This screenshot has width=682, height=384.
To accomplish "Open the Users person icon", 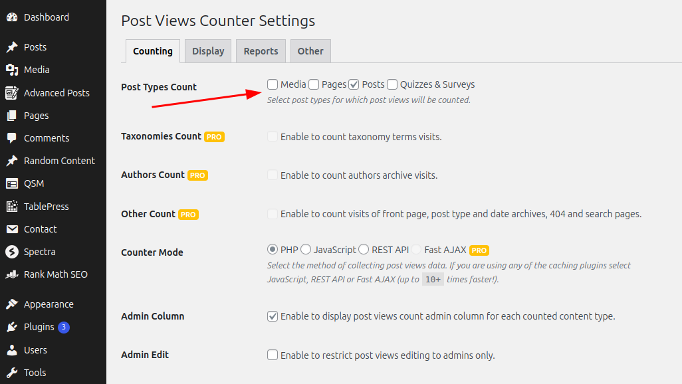I will 12,350.
